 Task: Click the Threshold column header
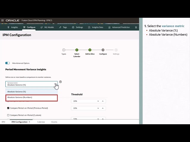pyautogui.click(x=77, y=94)
